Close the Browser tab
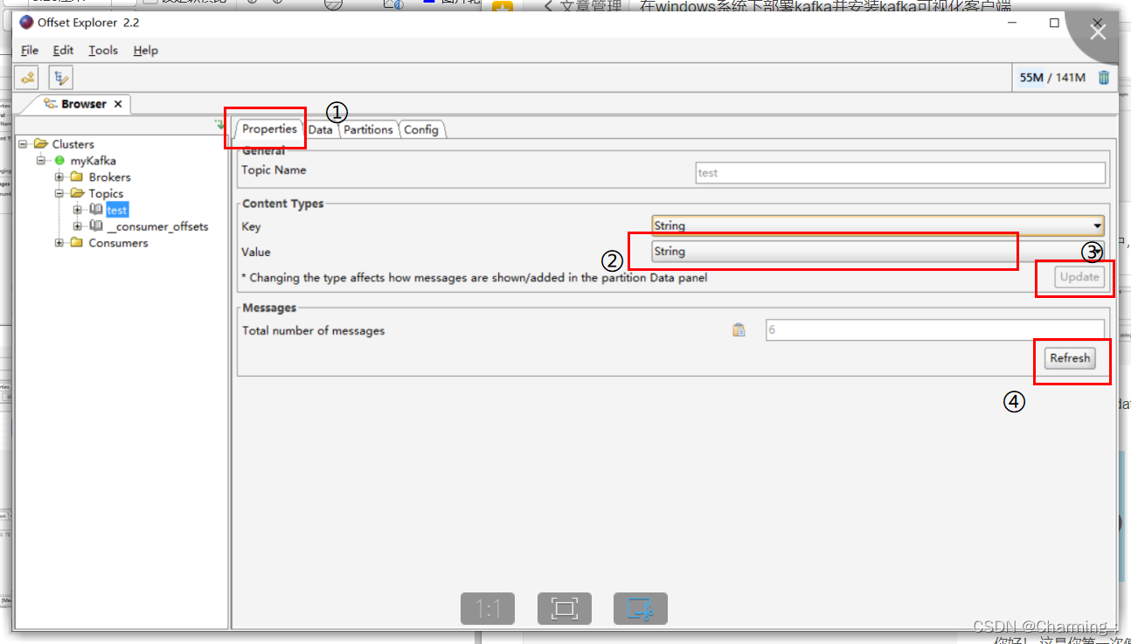The height and width of the screenshot is (644, 1131). coord(118,104)
